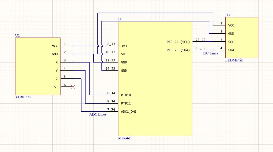Click pin number 5 on ADXL335 Z pin
This screenshot has height=152, width=273.
tap(65, 77)
